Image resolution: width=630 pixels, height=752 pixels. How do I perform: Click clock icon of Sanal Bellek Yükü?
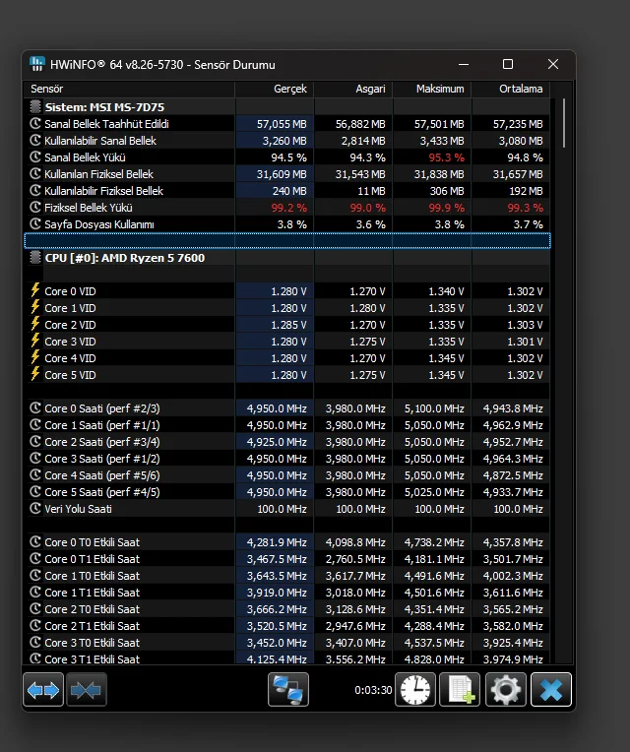(35, 157)
